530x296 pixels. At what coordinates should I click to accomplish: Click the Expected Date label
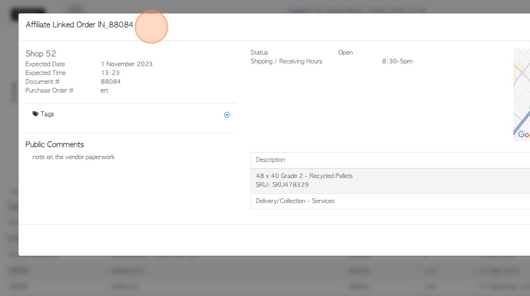45,64
